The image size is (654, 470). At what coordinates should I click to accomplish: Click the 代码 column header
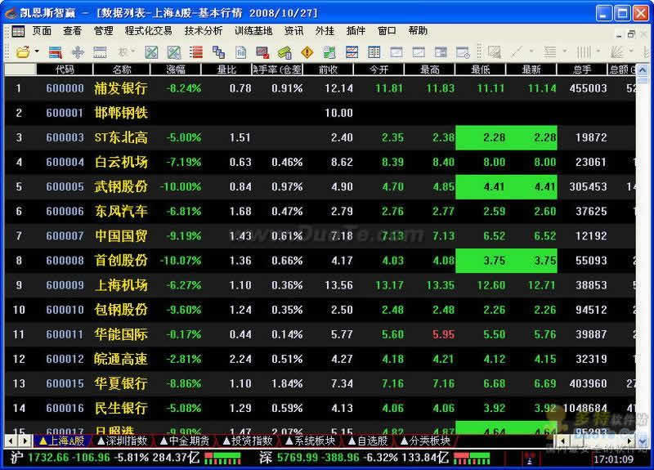point(65,69)
